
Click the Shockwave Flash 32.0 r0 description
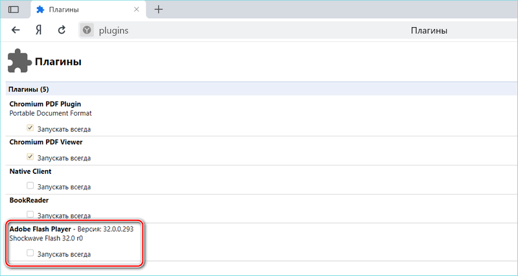tap(46, 239)
